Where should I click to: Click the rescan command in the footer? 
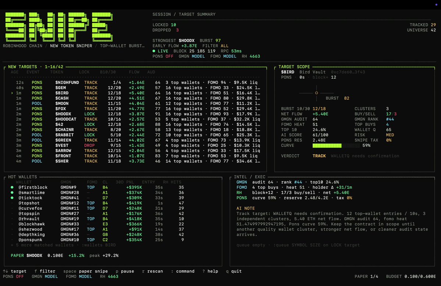pos(152,271)
